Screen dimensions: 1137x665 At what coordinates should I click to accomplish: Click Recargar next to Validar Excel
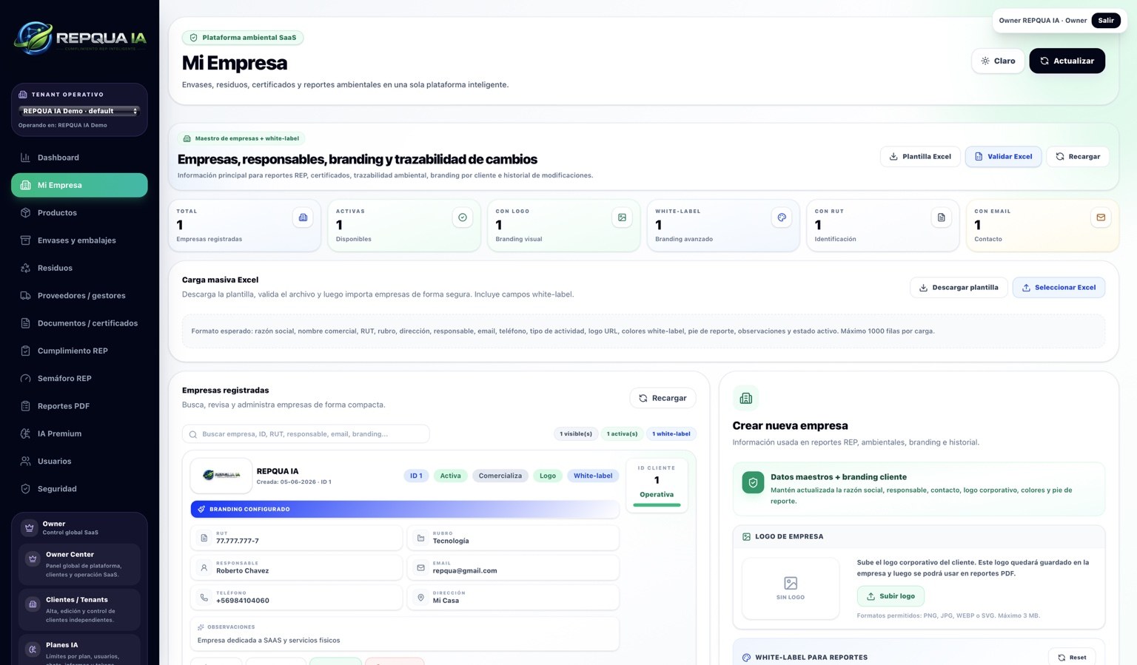(1078, 157)
